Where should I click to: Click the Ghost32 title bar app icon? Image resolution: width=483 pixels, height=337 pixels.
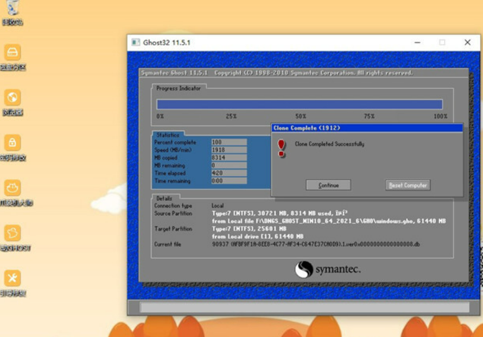click(136, 42)
